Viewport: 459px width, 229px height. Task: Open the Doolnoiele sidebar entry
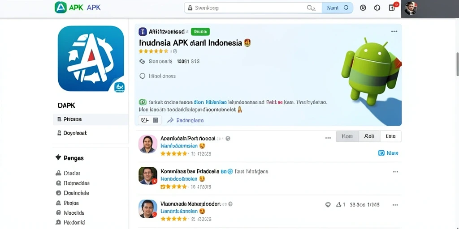(x=72, y=193)
